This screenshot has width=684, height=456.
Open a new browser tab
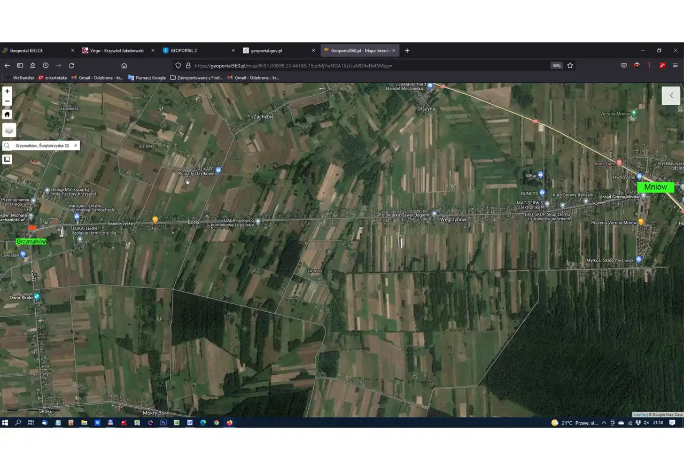click(407, 51)
